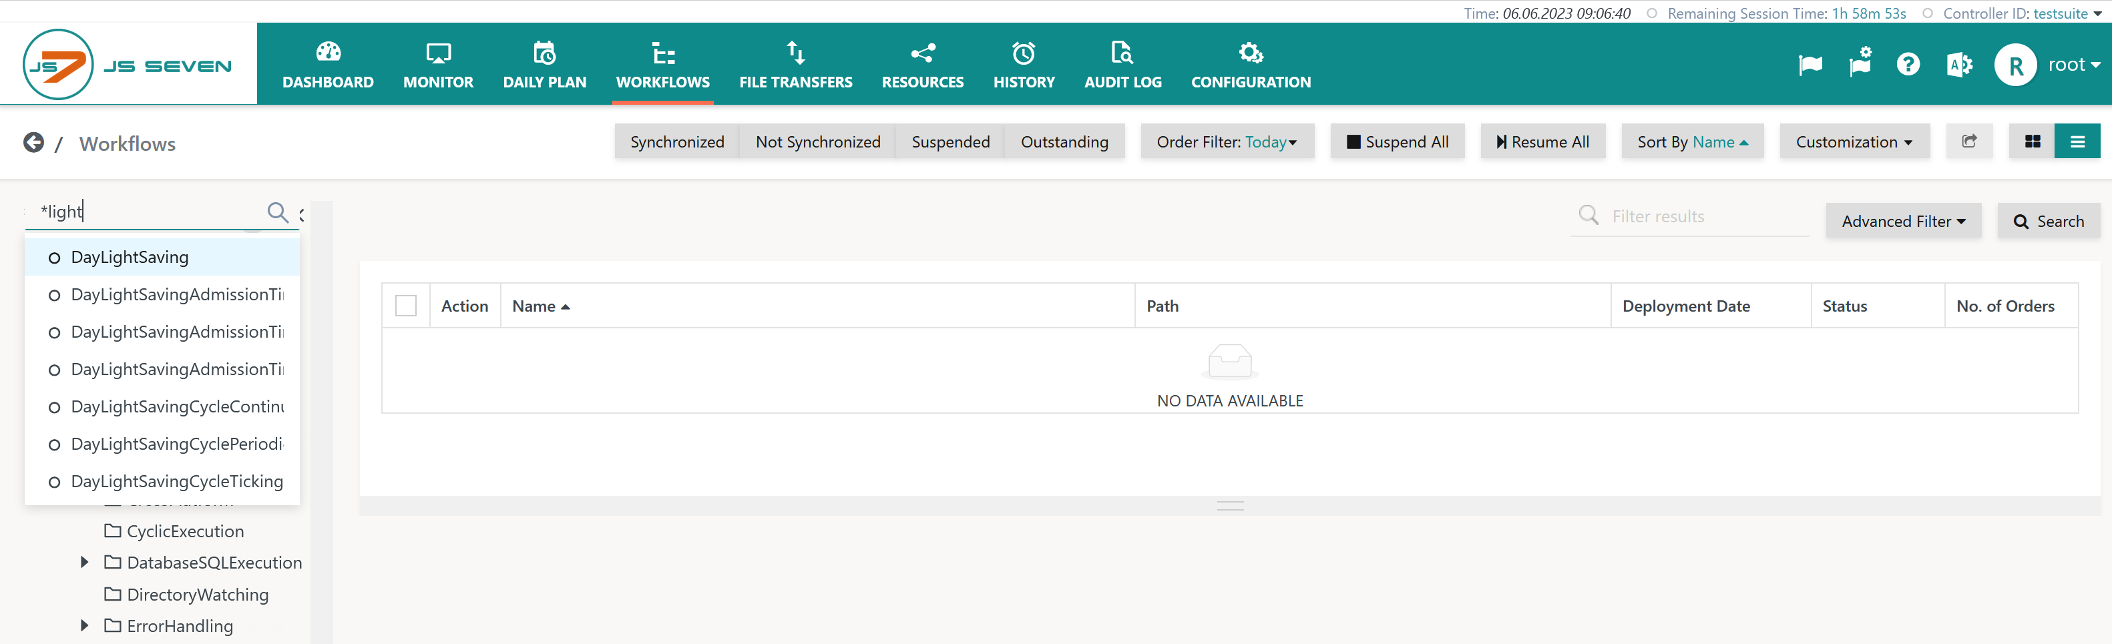Click Resume All button
This screenshot has height=644, width=2112.
click(1542, 141)
